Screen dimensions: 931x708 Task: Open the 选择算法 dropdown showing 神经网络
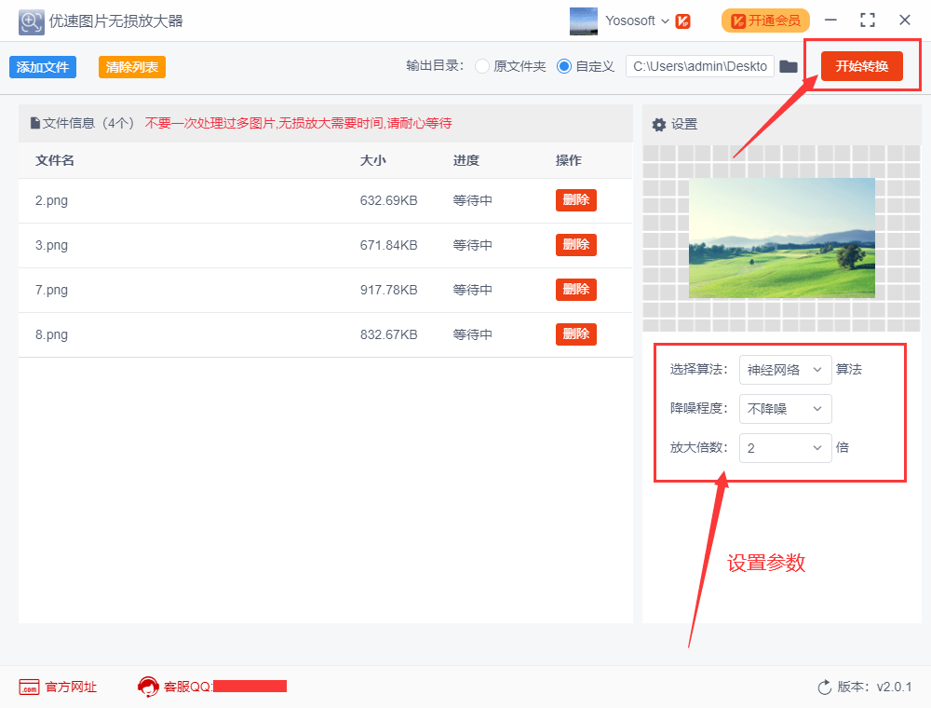[785, 370]
